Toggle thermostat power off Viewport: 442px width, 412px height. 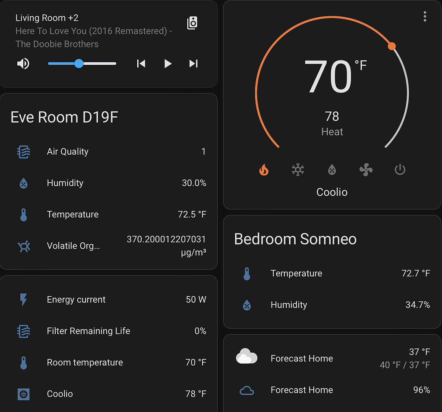tap(400, 169)
